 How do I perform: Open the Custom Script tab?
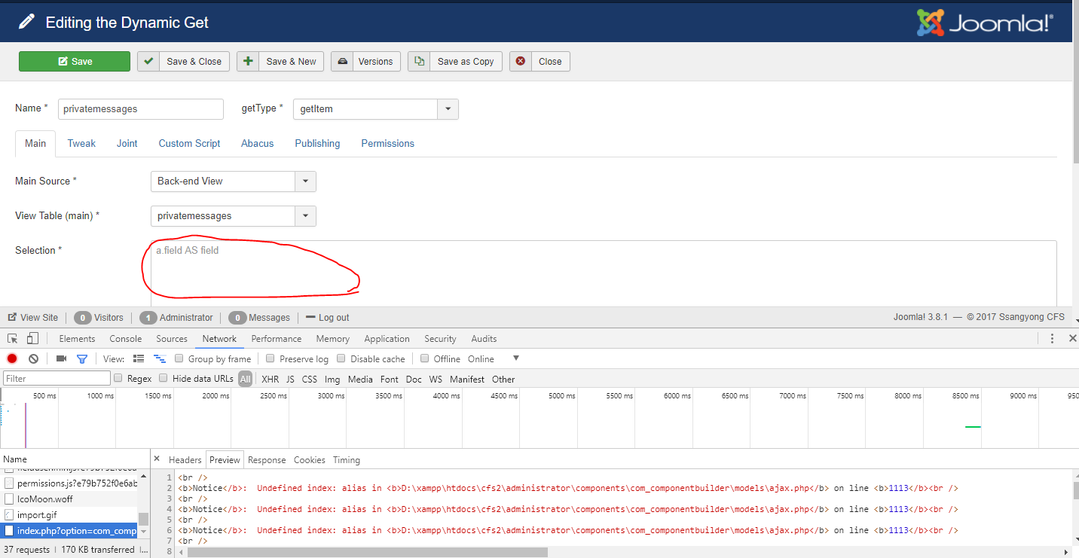click(190, 143)
